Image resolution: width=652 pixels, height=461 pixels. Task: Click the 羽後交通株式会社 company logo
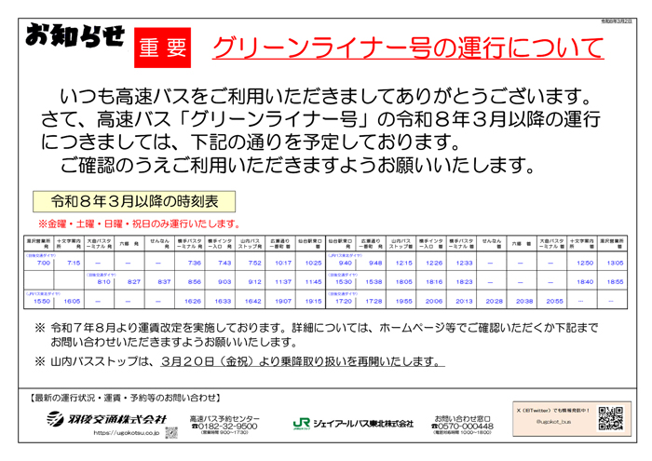click(107, 419)
